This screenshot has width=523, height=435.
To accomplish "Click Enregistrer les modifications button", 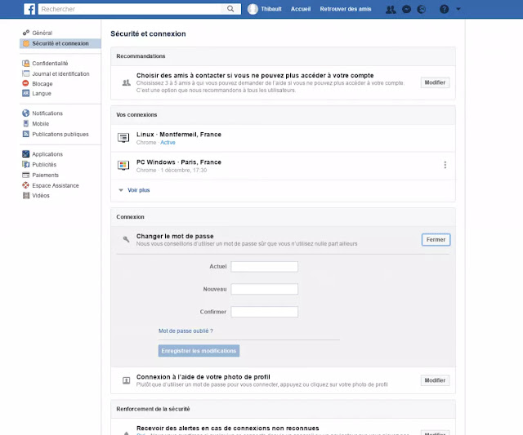I will tap(199, 351).
